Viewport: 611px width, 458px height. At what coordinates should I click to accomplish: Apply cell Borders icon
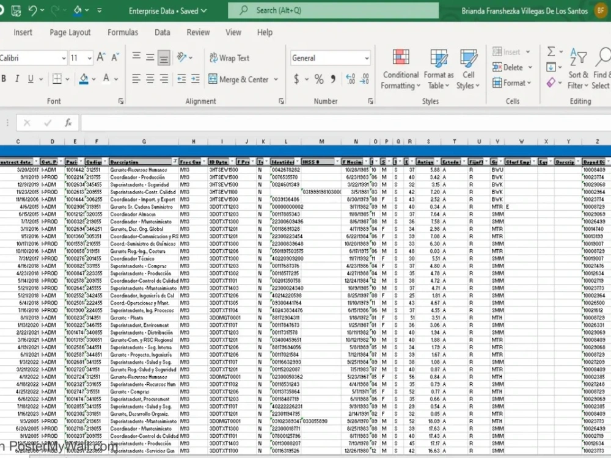click(57, 79)
